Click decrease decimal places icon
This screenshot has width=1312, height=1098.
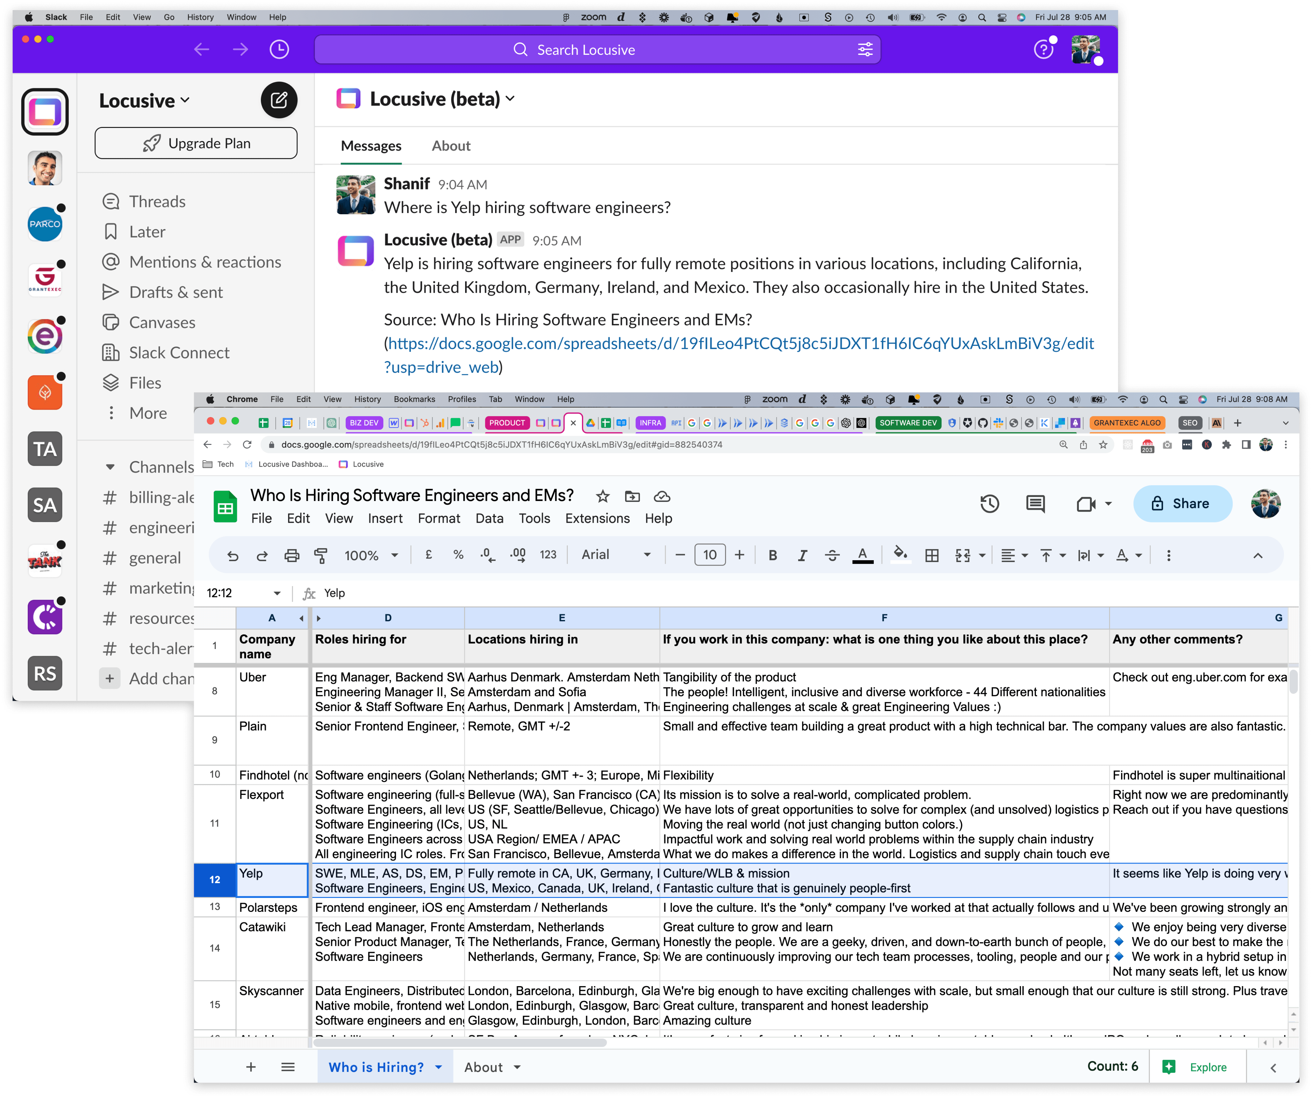click(488, 555)
